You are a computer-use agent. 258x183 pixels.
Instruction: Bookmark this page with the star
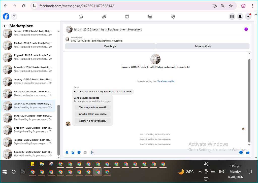point(231,6)
